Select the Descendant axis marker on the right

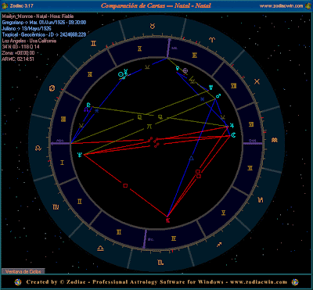(253, 143)
